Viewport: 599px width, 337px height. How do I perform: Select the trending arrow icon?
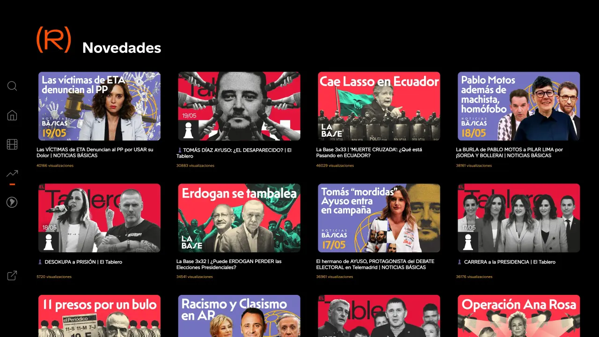pos(12,173)
